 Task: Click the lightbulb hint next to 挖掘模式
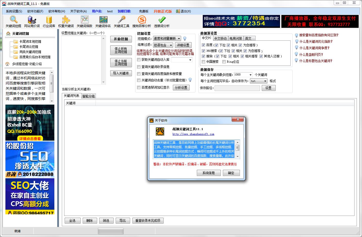pyautogui.click(x=185, y=38)
